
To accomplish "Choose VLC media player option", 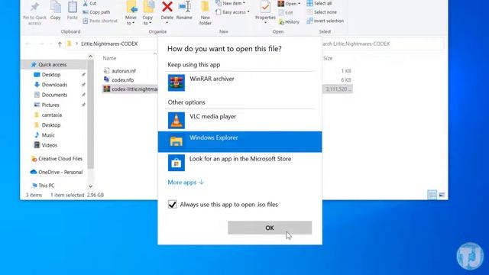I will click(x=240, y=121).
